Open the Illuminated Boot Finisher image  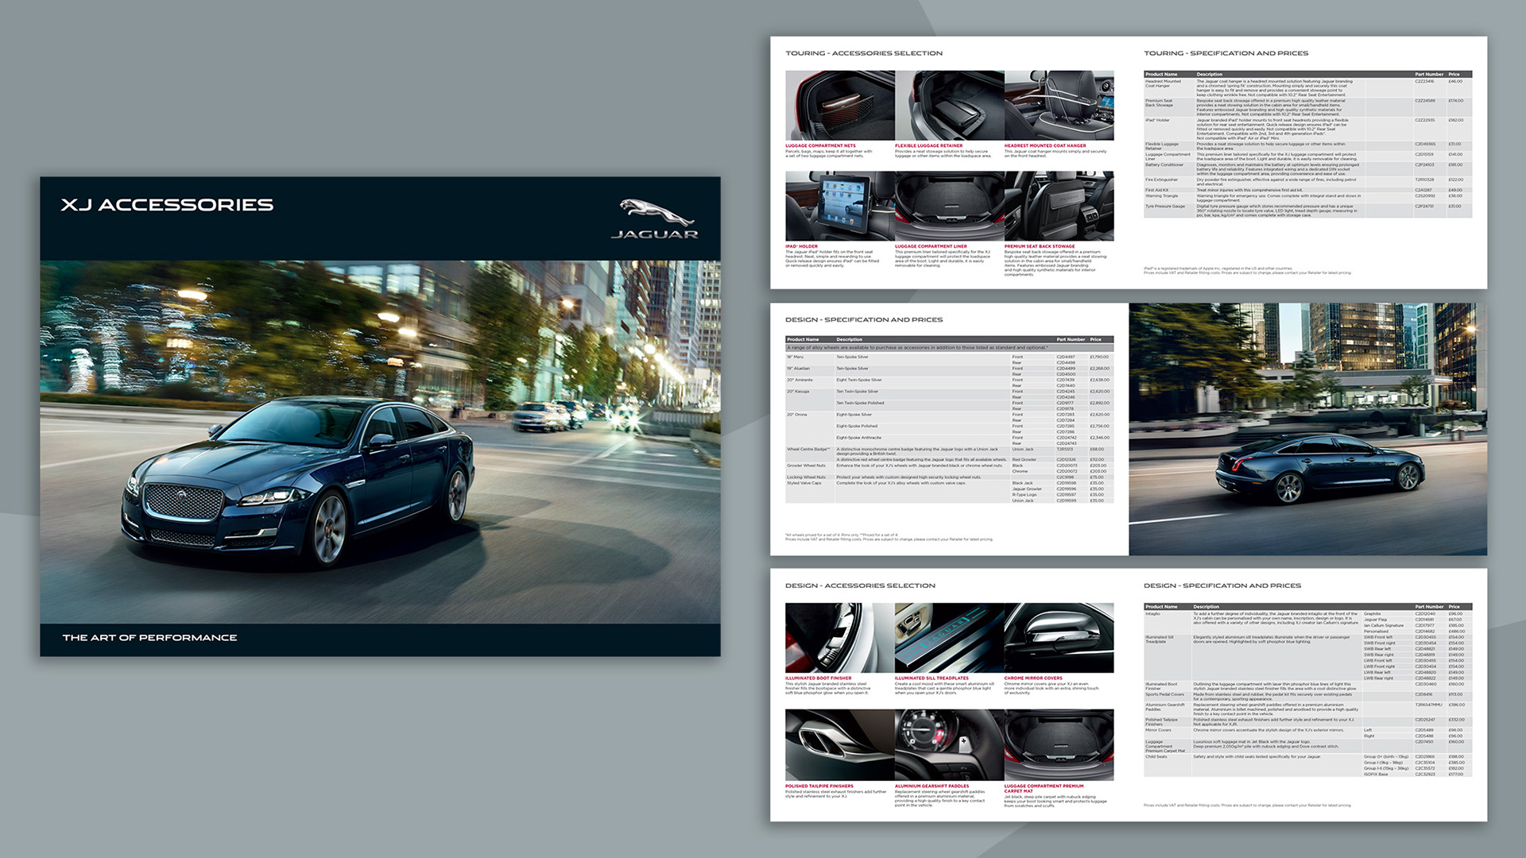[x=839, y=638]
